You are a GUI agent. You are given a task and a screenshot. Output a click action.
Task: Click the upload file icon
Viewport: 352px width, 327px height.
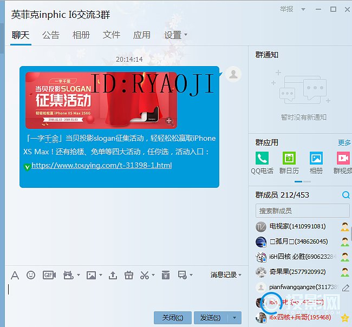click(x=113, y=275)
